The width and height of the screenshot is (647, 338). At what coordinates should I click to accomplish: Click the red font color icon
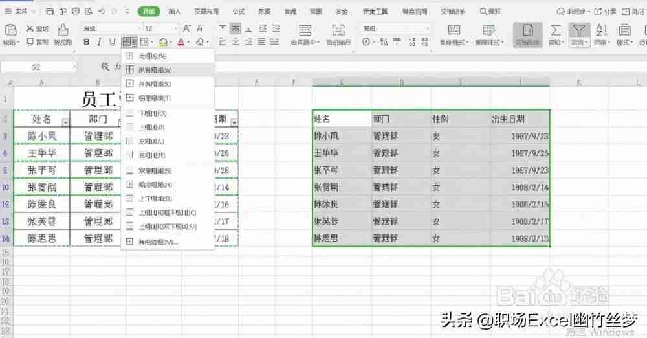pyautogui.click(x=181, y=41)
